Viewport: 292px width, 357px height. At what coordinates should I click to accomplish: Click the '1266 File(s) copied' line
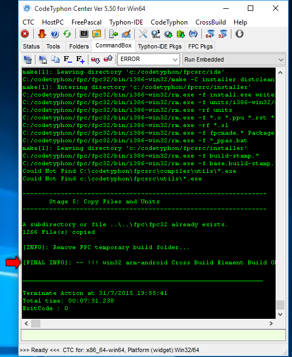[59, 232]
